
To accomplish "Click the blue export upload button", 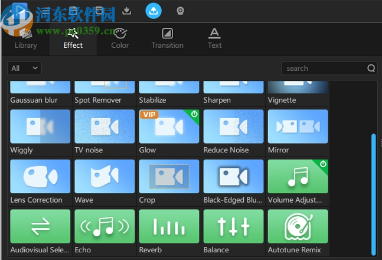I will [154, 11].
